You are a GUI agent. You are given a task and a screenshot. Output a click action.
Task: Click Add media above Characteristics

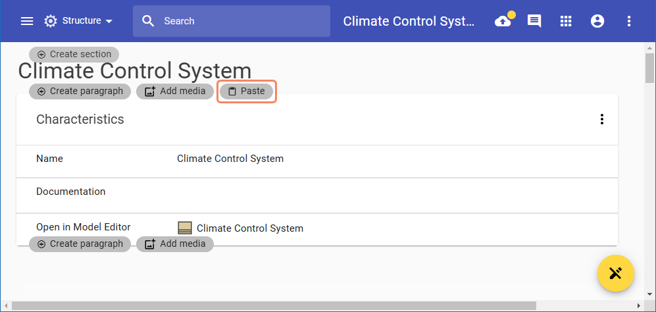pyautogui.click(x=175, y=91)
